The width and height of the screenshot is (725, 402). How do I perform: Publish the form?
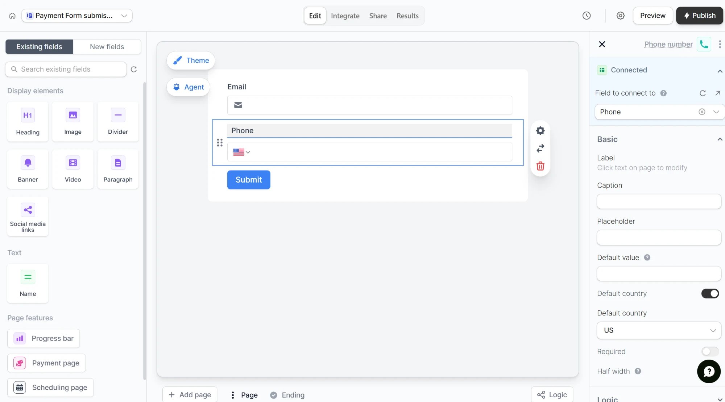click(x=700, y=16)
